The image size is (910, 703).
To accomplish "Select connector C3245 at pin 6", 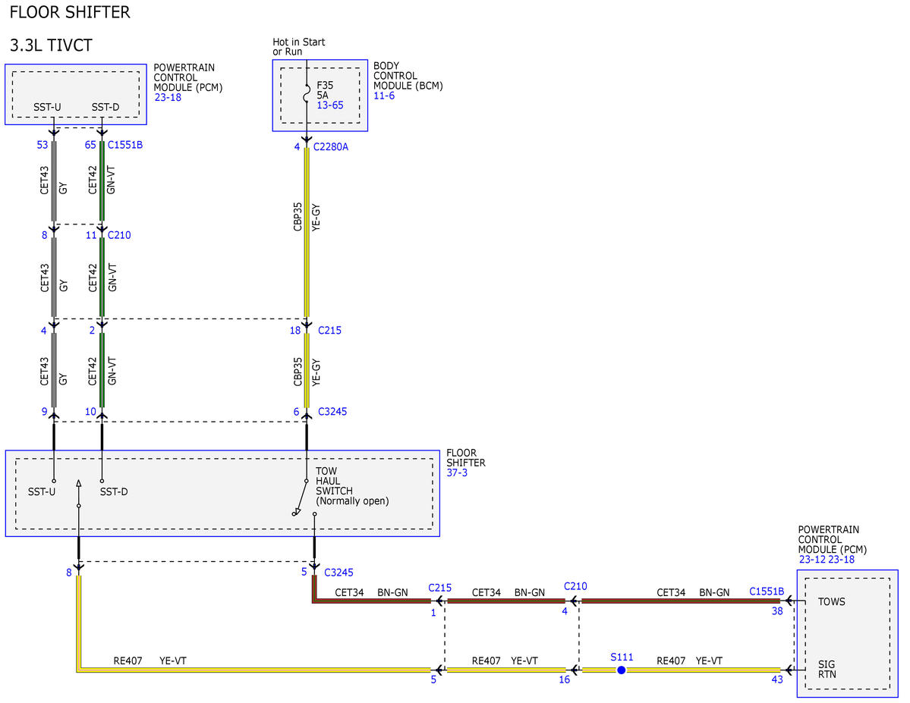I will (x=332, y=411).
